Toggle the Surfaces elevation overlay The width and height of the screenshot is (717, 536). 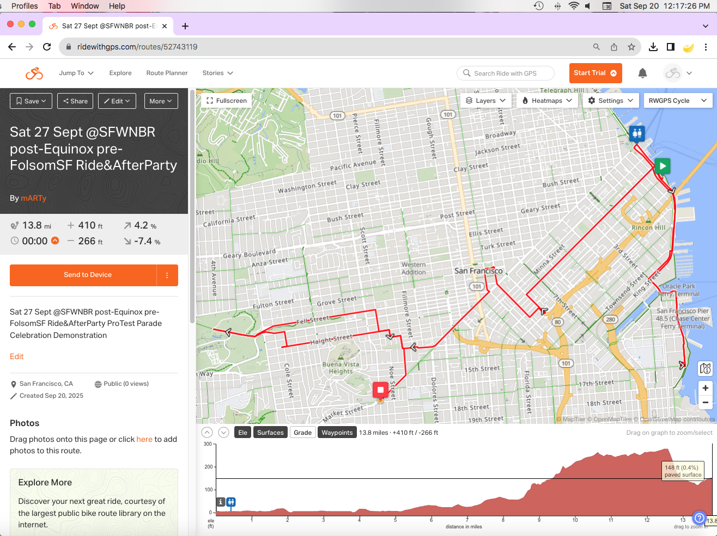pyautogui.click(x=270, y=433)
